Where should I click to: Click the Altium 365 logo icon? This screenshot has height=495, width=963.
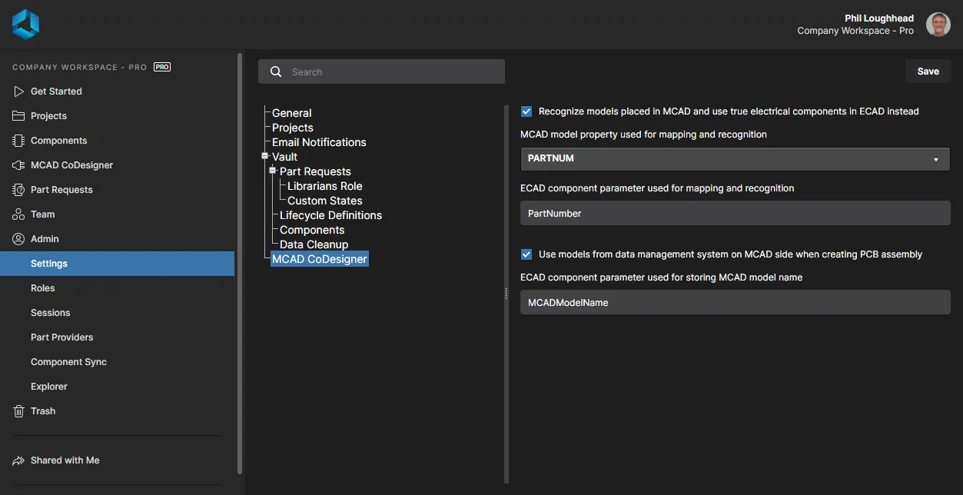(x=25, y=25)
